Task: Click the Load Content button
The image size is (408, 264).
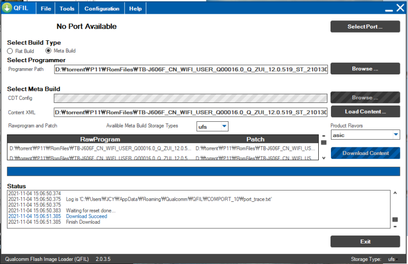Action: pos(365,112)
